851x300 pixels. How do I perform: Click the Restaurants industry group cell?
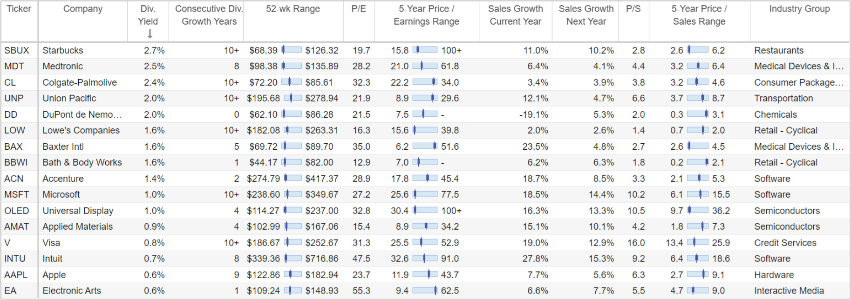(x=779, y=50)
